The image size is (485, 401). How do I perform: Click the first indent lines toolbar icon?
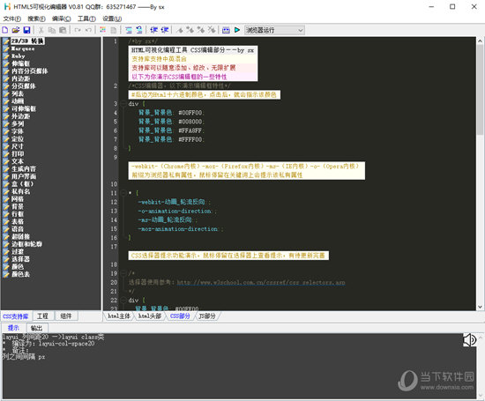129,30
